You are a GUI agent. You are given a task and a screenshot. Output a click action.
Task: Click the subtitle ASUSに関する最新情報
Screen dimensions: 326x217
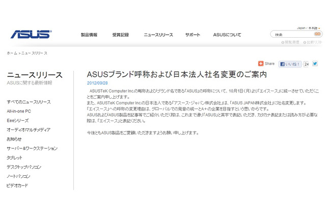tap(30, 83)
